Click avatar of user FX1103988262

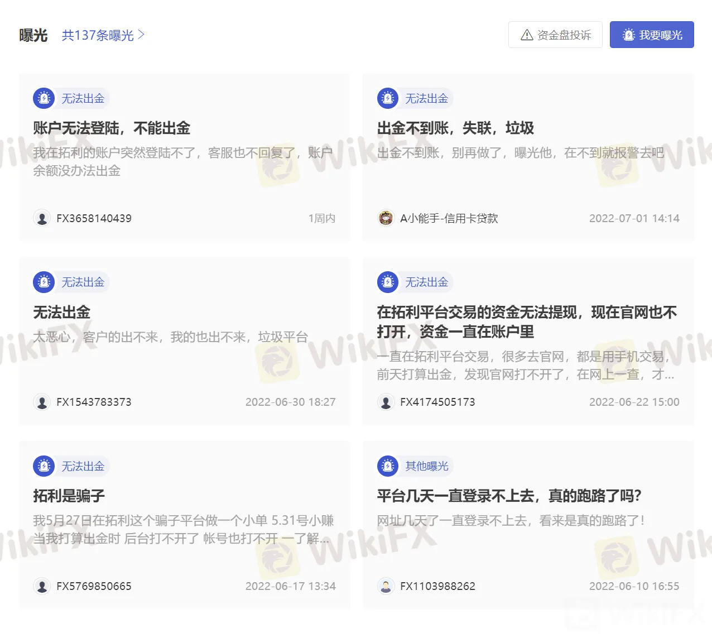(x=386, y=586)
